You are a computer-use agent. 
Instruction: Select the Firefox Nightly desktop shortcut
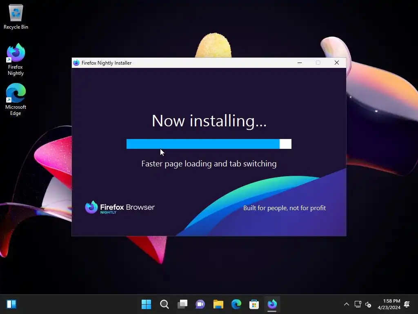16,59
